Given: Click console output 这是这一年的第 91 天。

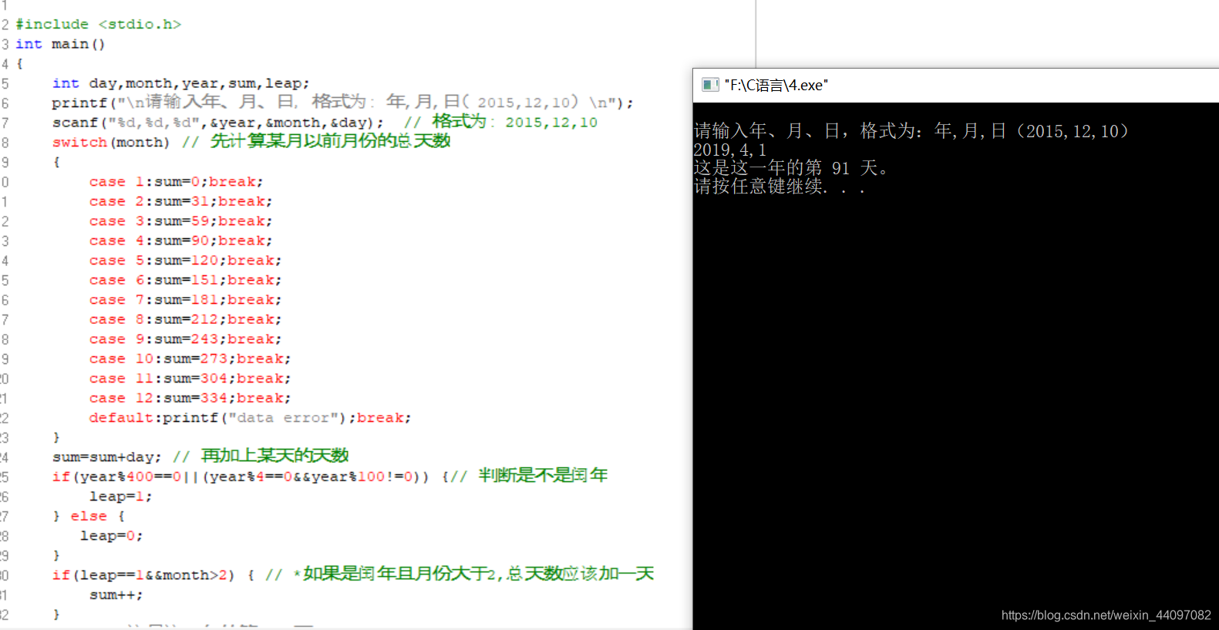Looking at the screenshot, I should (x=792, y=168).
